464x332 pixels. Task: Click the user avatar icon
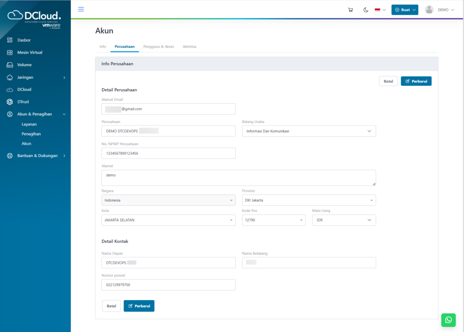coord(429,10)
